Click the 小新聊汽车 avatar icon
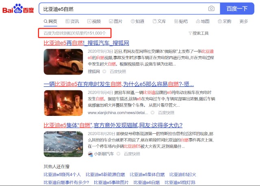The width and height of the screenshot is (260, 186). point(90,154)
